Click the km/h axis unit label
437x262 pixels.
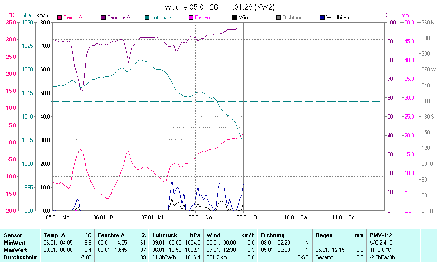pyautogui.click(x=42, y=15)
